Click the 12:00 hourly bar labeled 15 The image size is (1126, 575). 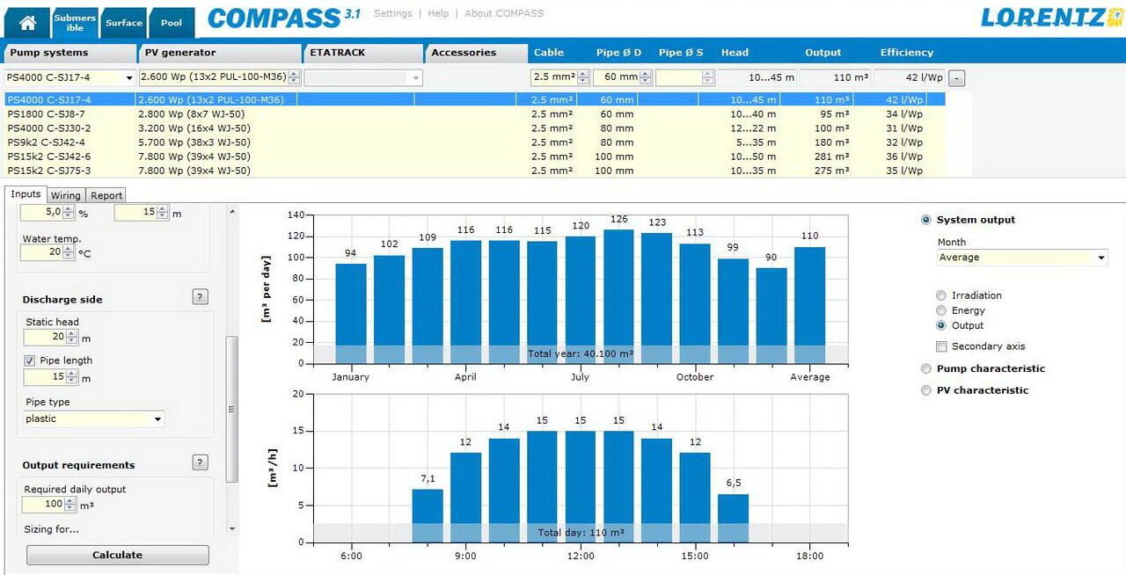point(581,486)
